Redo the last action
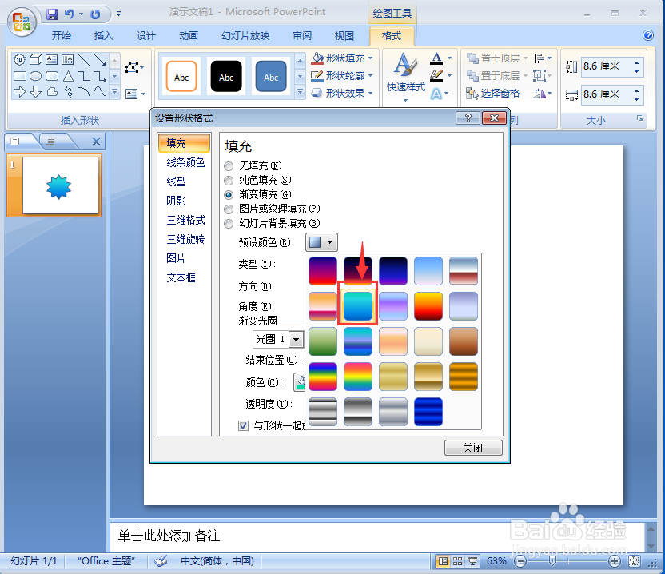 (95, 14)
